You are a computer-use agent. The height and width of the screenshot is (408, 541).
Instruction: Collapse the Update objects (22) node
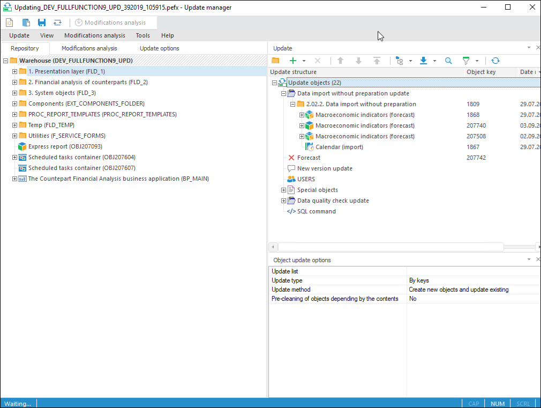(275, 83)
